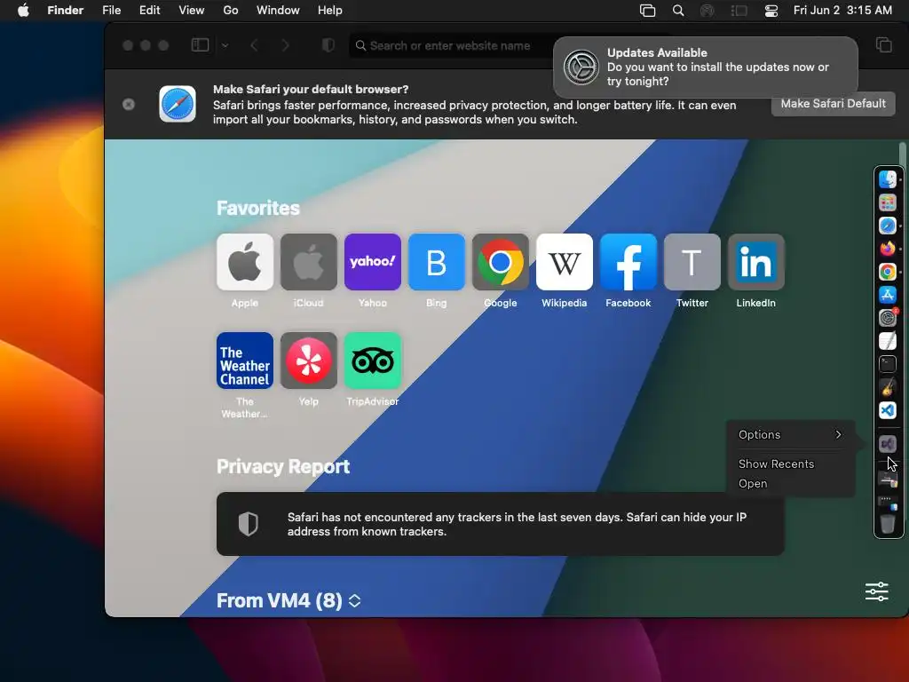Launch Visual Studio Code from the Dock
Viewport: 909px width, 682px height.
(887, 410)
